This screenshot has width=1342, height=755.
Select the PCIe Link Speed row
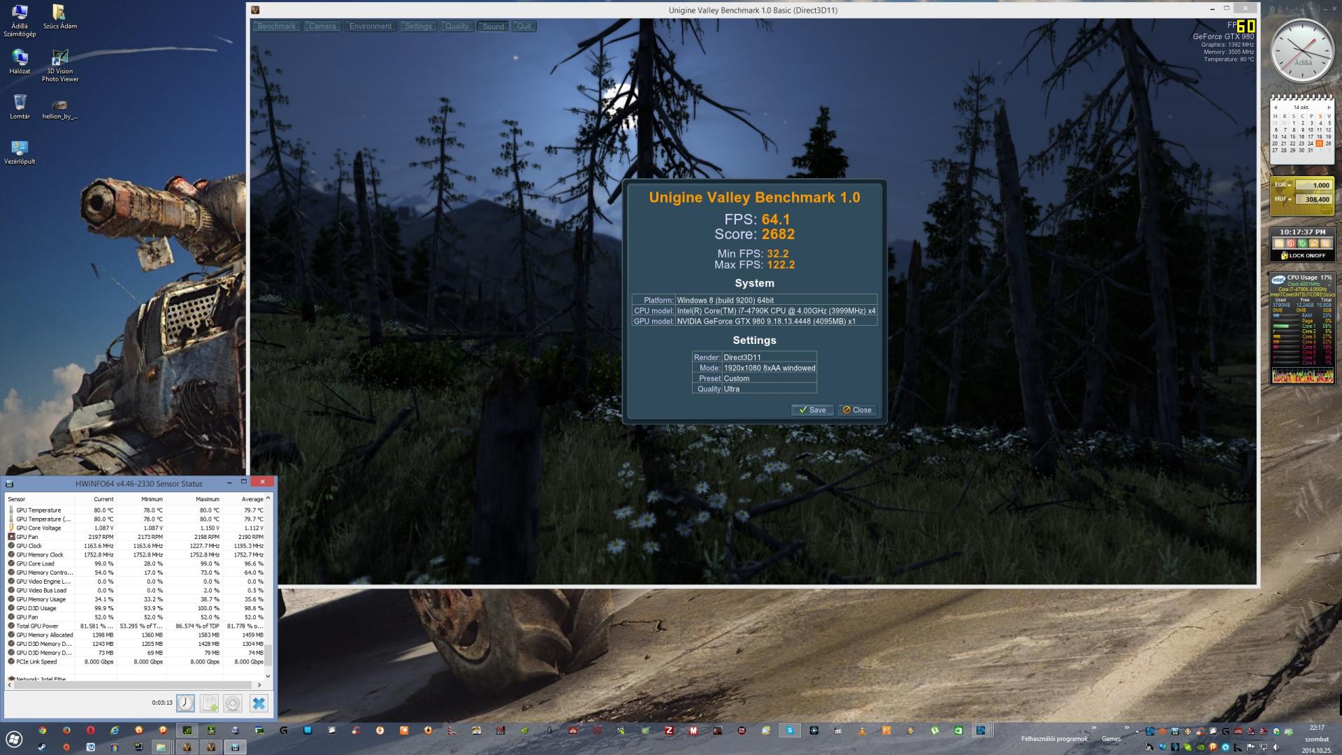[135, 661]
